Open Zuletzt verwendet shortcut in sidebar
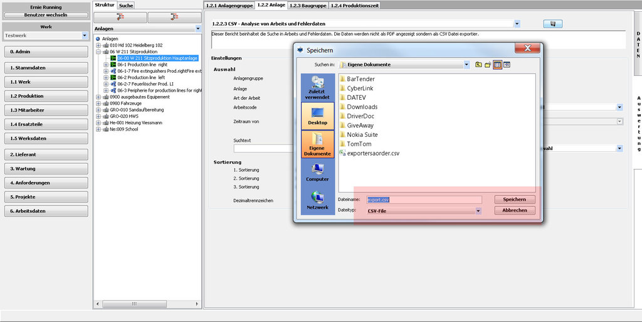 [317, 87]
